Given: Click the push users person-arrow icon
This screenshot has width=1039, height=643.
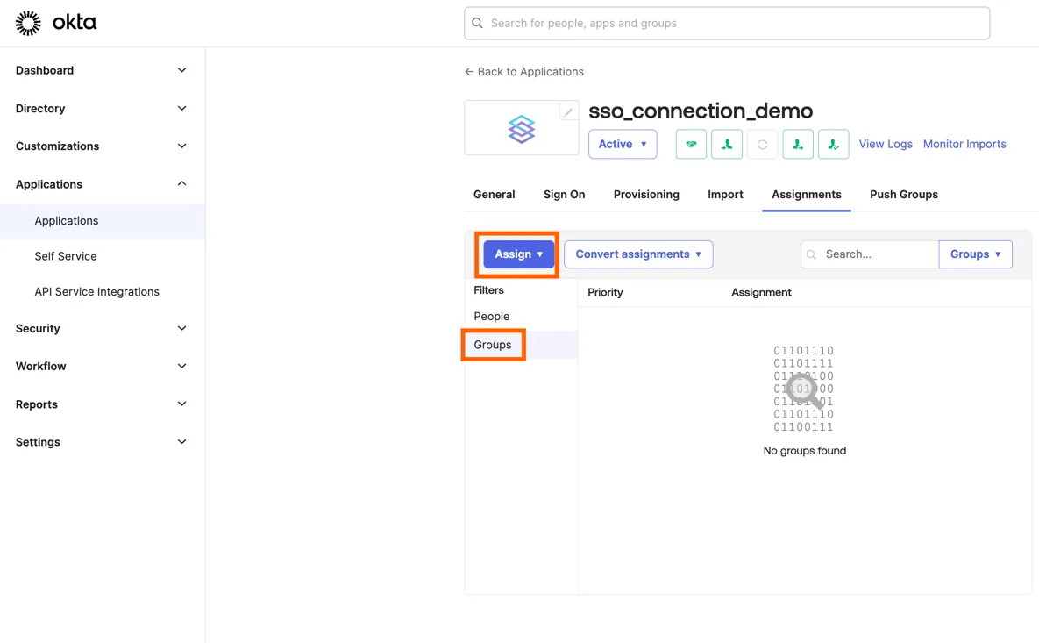Looking at the screenshot, I should (x=798, y=144).
